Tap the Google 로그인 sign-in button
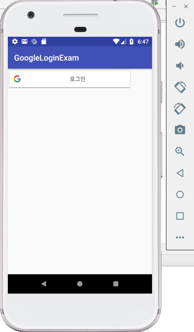Screen dimensions: 194x332 [x=70, y=79]
